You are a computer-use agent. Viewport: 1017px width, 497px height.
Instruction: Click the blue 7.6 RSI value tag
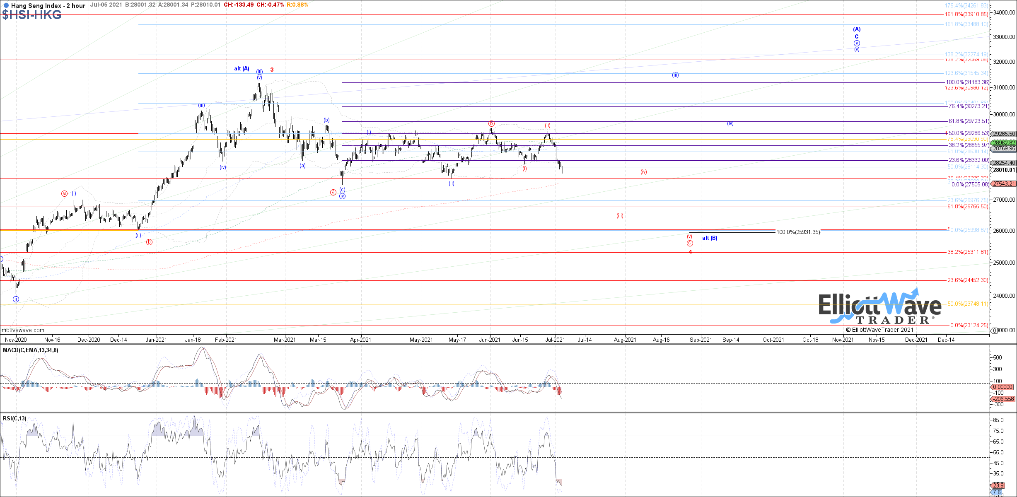pyautogui.click(x=996, y=492)
